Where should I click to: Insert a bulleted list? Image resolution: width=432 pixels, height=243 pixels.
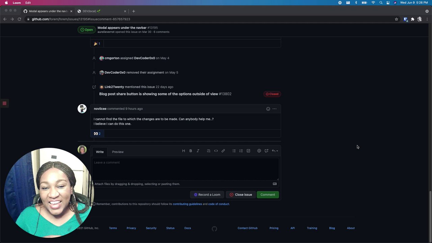[x=234, y=151]
